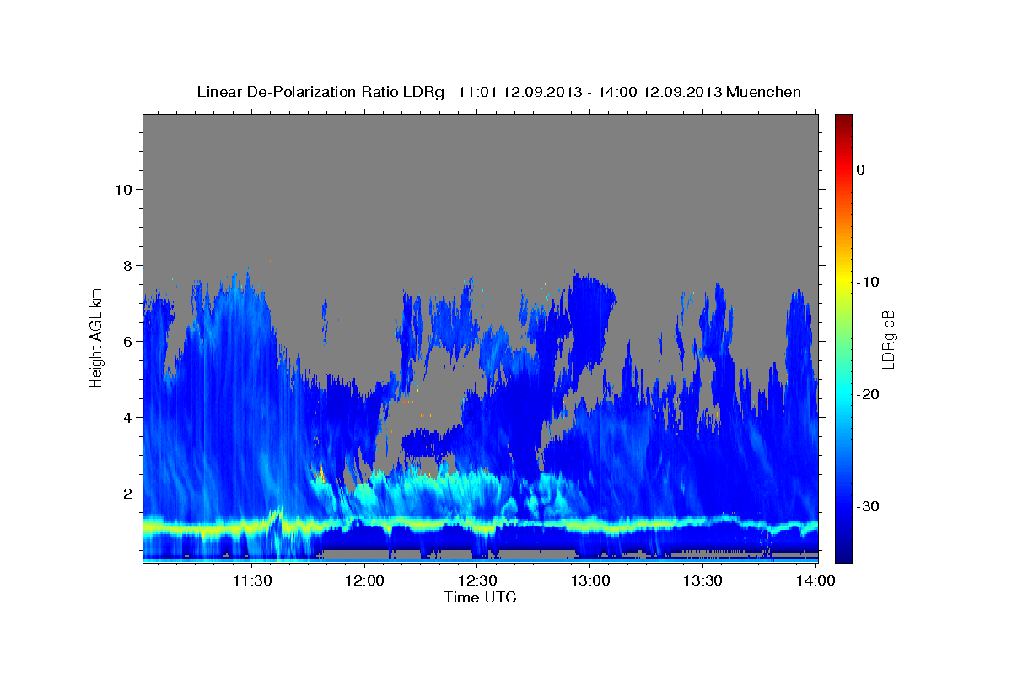Click the "Muenchen" location in the title

coord(762,92)
